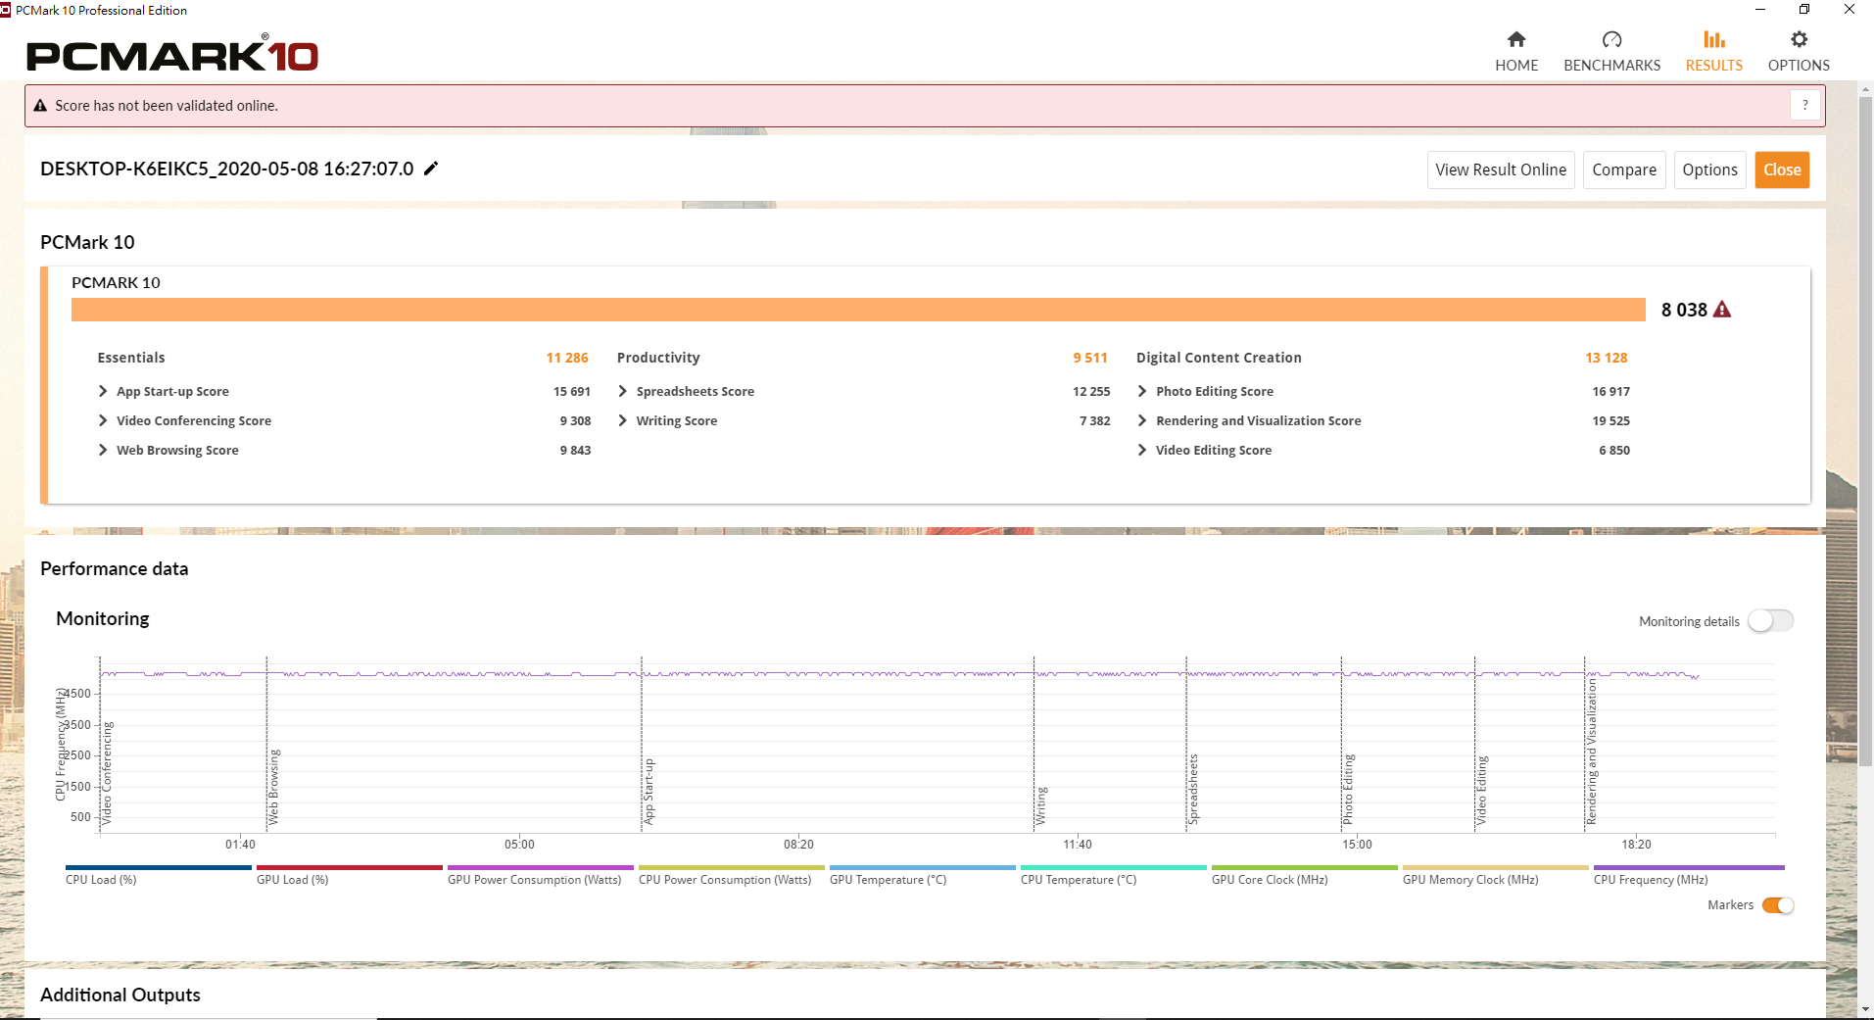Screen dimensions: 1874x1020
Task: Click the overall score 8 038
Action: click(1684, 310)
